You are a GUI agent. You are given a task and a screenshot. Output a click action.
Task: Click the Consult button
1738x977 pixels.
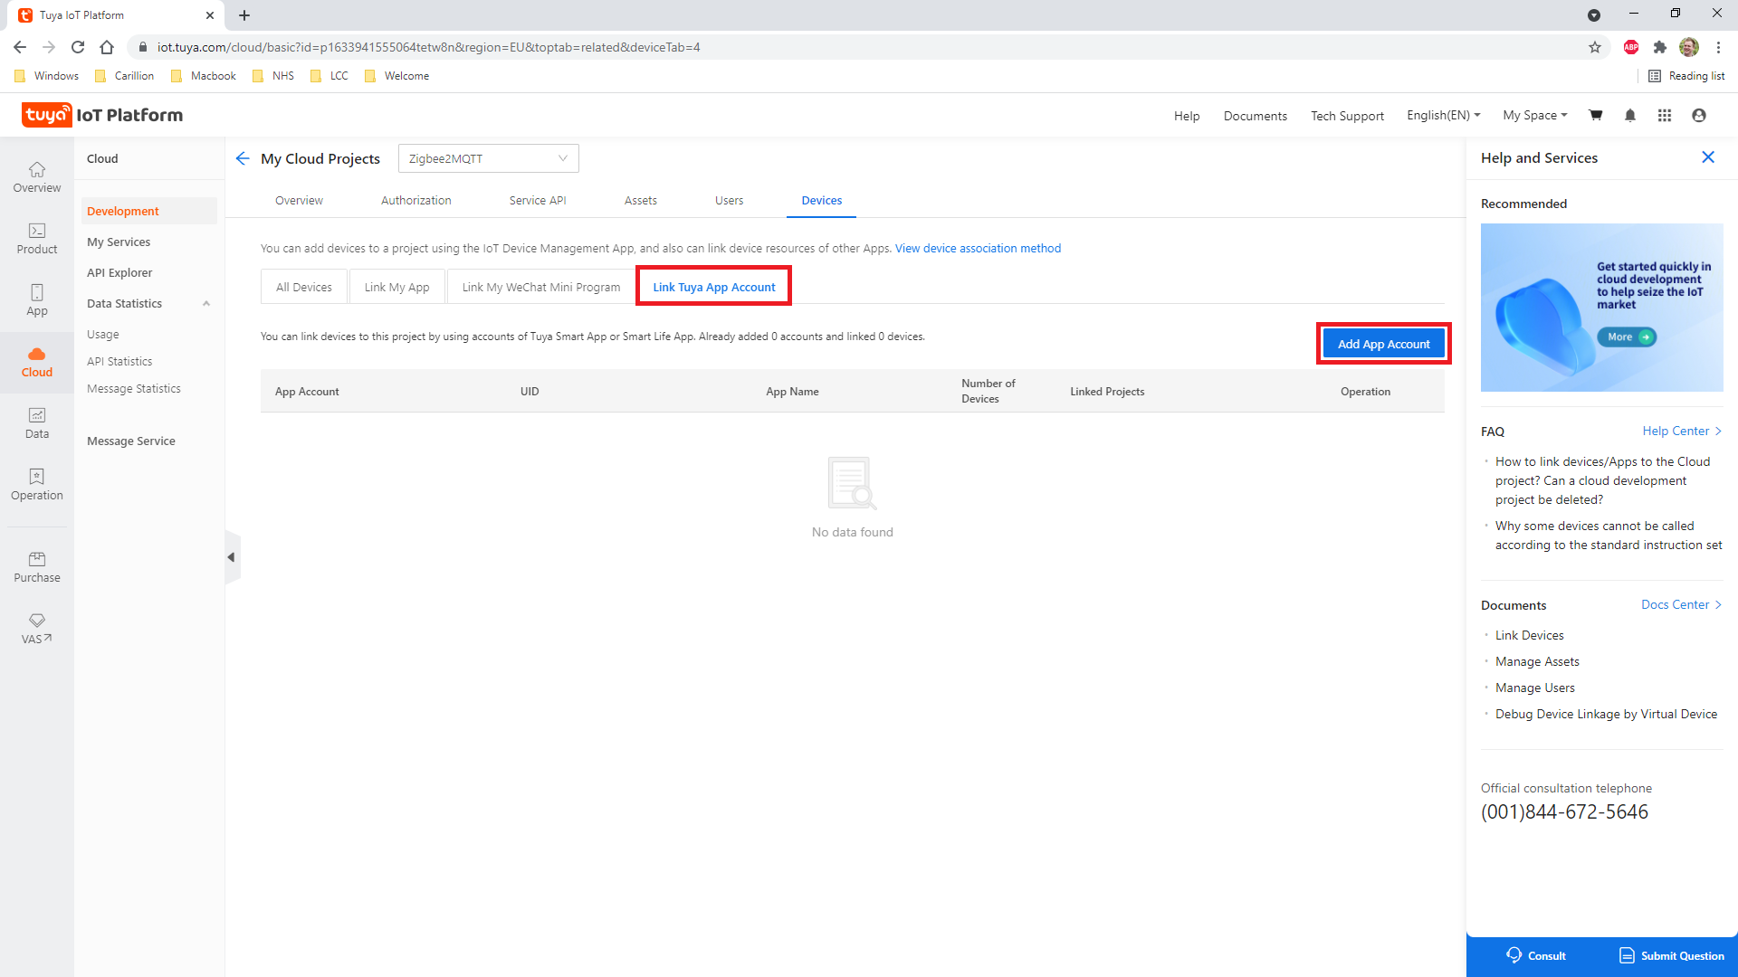click(x=1535, y=955)
